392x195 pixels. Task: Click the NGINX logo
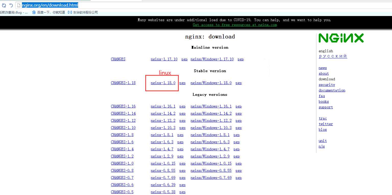tap(341, 38)
